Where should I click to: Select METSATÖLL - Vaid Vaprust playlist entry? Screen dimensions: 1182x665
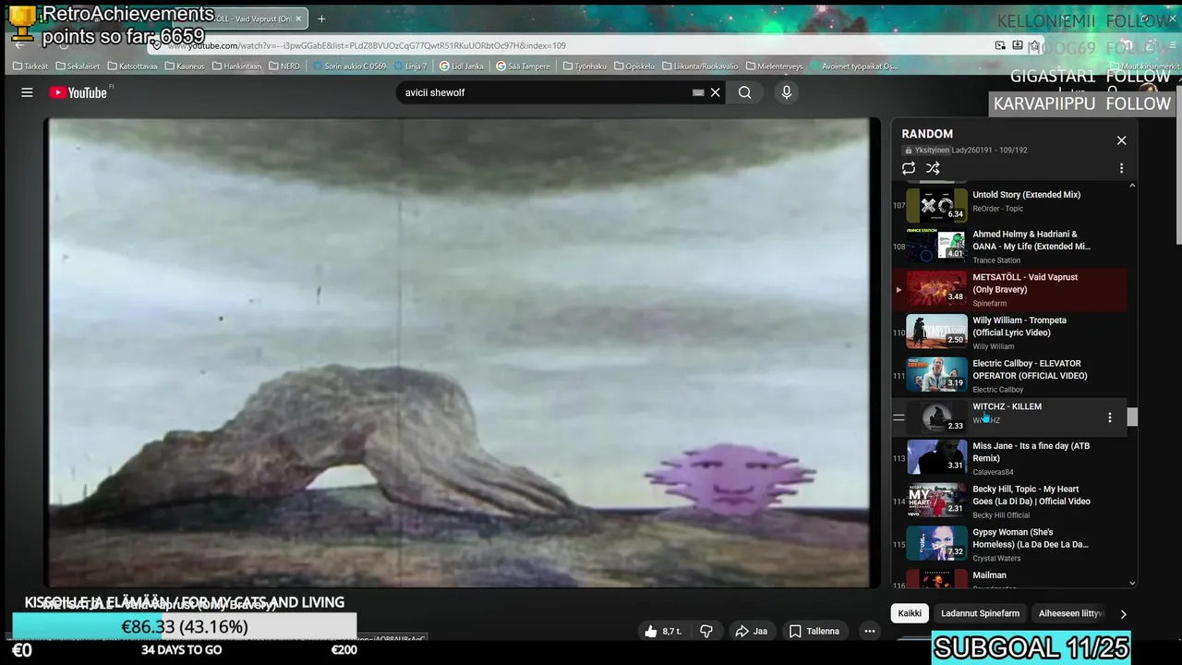(1009, 289)
